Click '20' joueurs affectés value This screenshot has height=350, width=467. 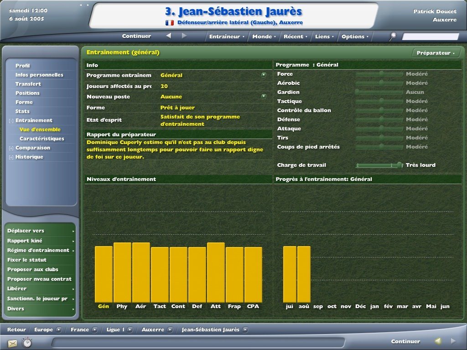point(164,86)
